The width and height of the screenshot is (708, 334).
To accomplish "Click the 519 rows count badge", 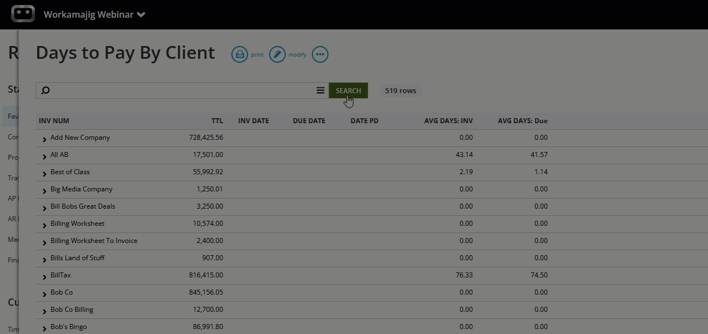I will coord(401,90).
